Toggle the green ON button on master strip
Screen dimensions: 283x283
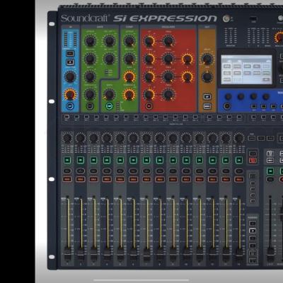click(x=270, y=171)
